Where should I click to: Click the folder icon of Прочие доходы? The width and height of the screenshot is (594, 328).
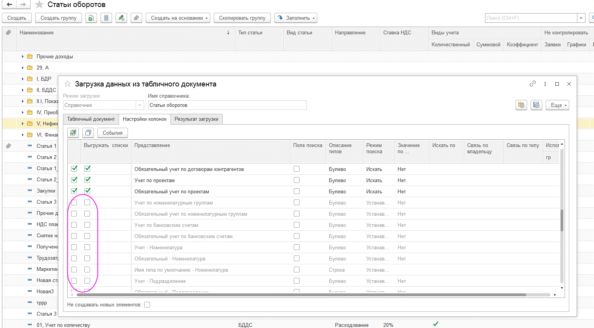coord(30,56)
